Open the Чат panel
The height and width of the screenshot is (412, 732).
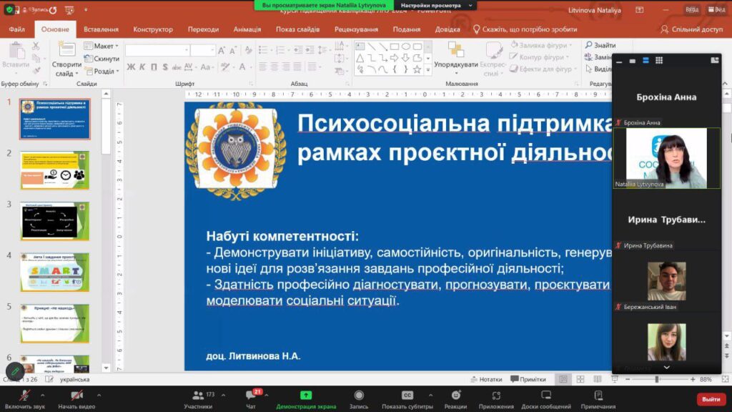click(x=250, y=396)
